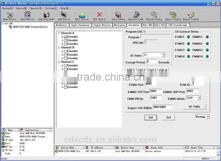Click the icon beside HW Ver. row
The image size is (221, 161).
[x=3, y=147]
